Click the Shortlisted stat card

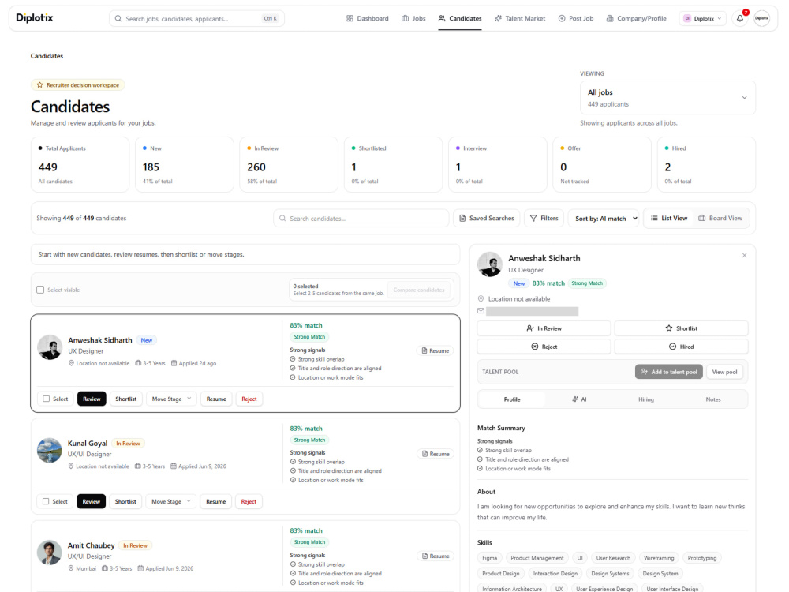pos(393,165)
